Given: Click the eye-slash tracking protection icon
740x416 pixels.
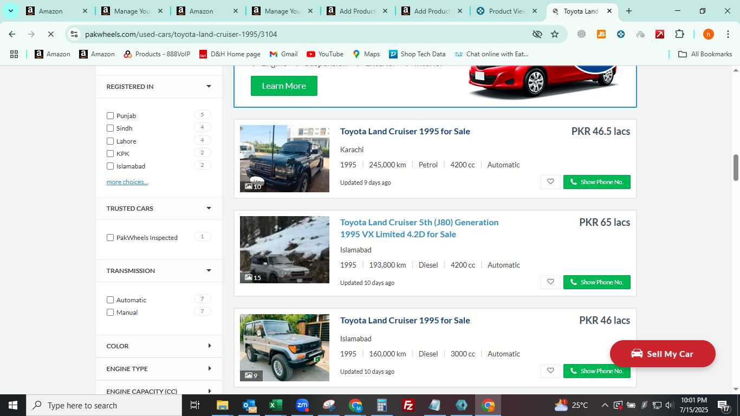Looking at the screenshot, I should coord(537,34).
